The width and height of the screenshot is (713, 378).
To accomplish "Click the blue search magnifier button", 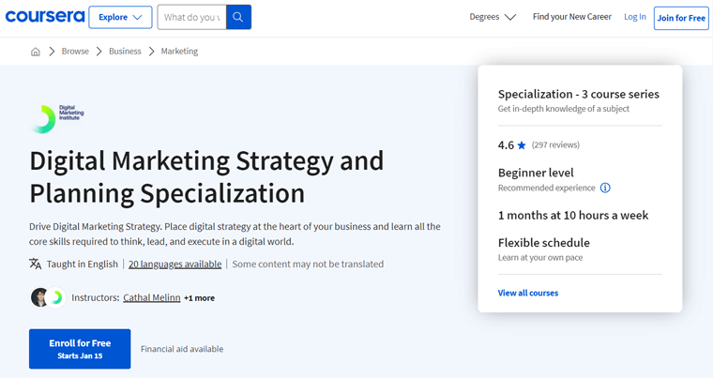I will [x=238, y=17].
